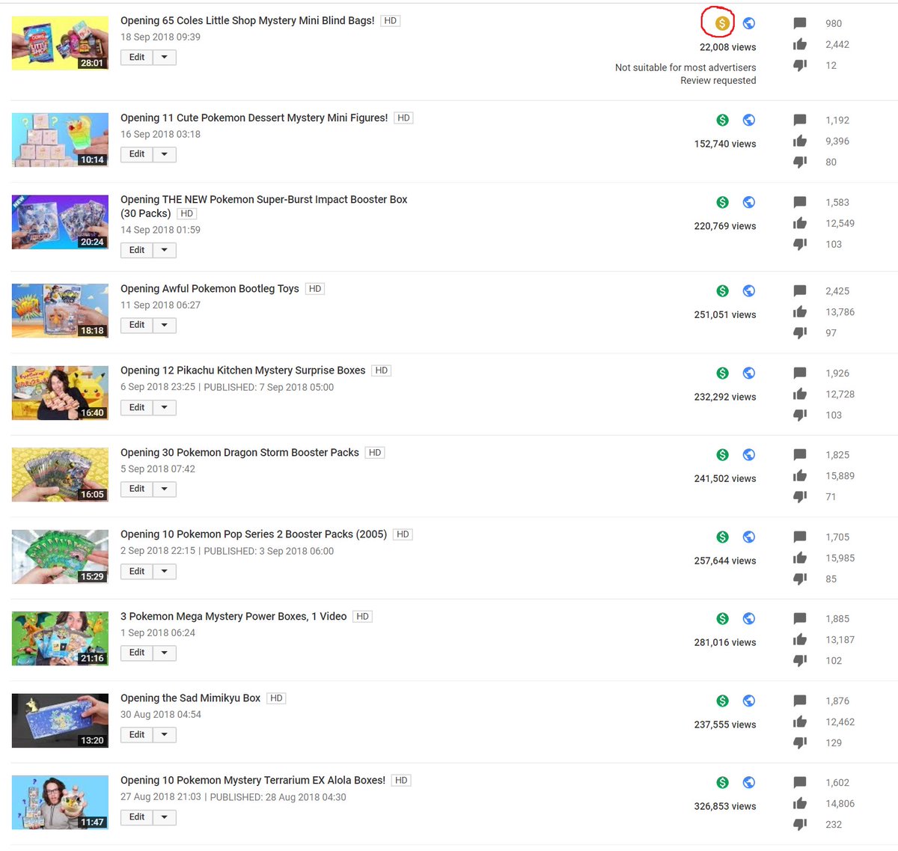This screenshot has height=851, width=898.
Task: Click dollar icon for Mega Mystery Power Boxes video
Action: click(722, 618)
